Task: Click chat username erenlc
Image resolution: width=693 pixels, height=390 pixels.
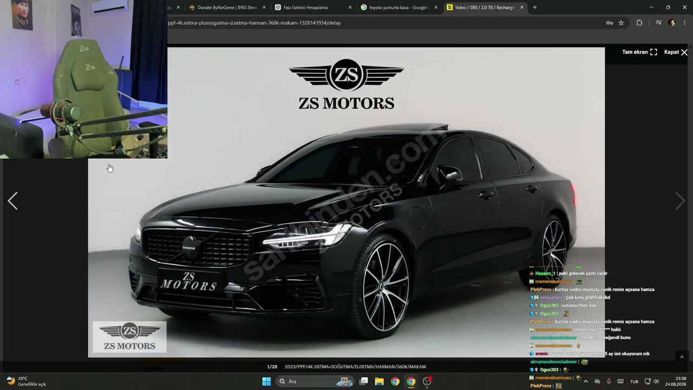Action: (x=541, y=354)
